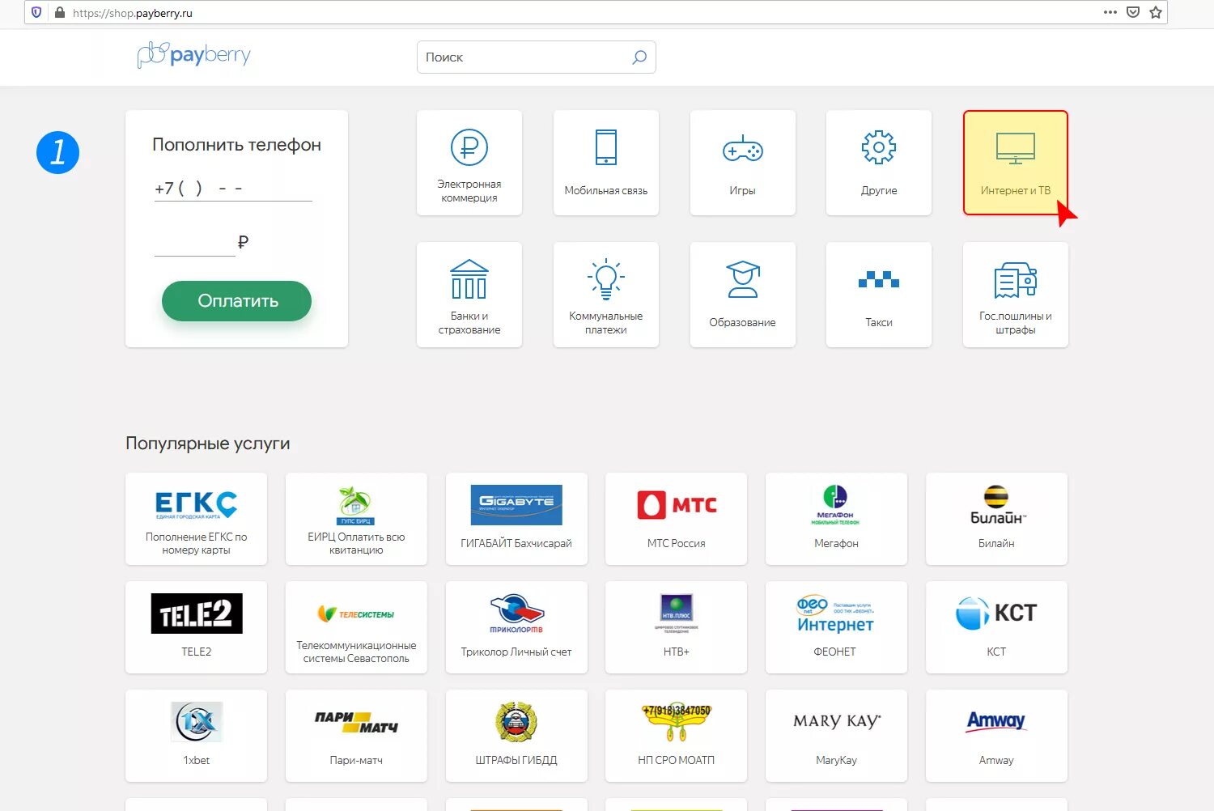Open НП СРО МОАТП service card

[676, 736]
